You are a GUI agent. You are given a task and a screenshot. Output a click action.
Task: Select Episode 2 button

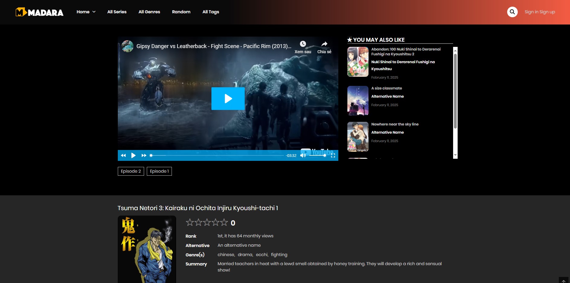coord(131,171)
